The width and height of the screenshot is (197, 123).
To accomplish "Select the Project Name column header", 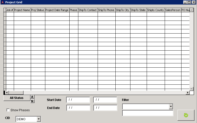I will coord(22,10).
